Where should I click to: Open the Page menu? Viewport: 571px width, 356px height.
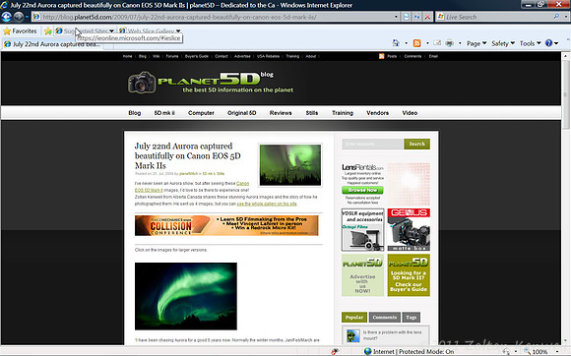(476, 43)
